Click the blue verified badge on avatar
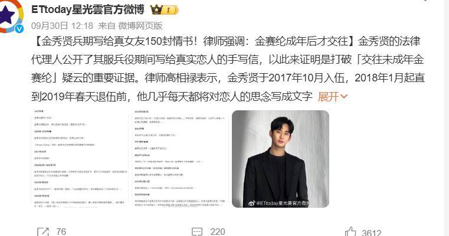This screenshot has width=449, height=236. (19, 29)
